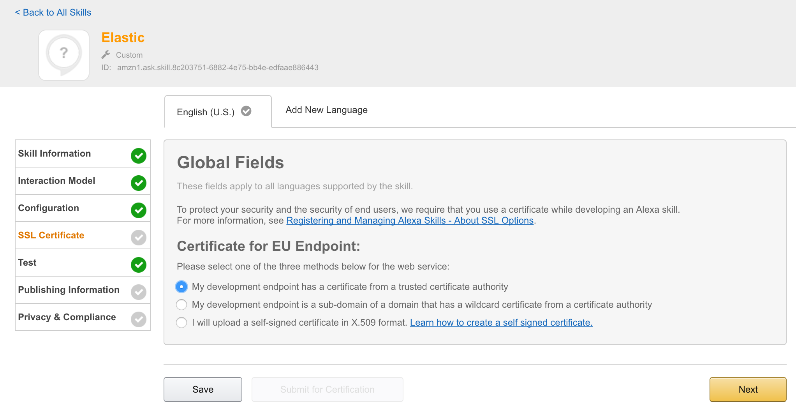Click the wrench icon beside Custom

pyautogui.click(x=106, y=55)
